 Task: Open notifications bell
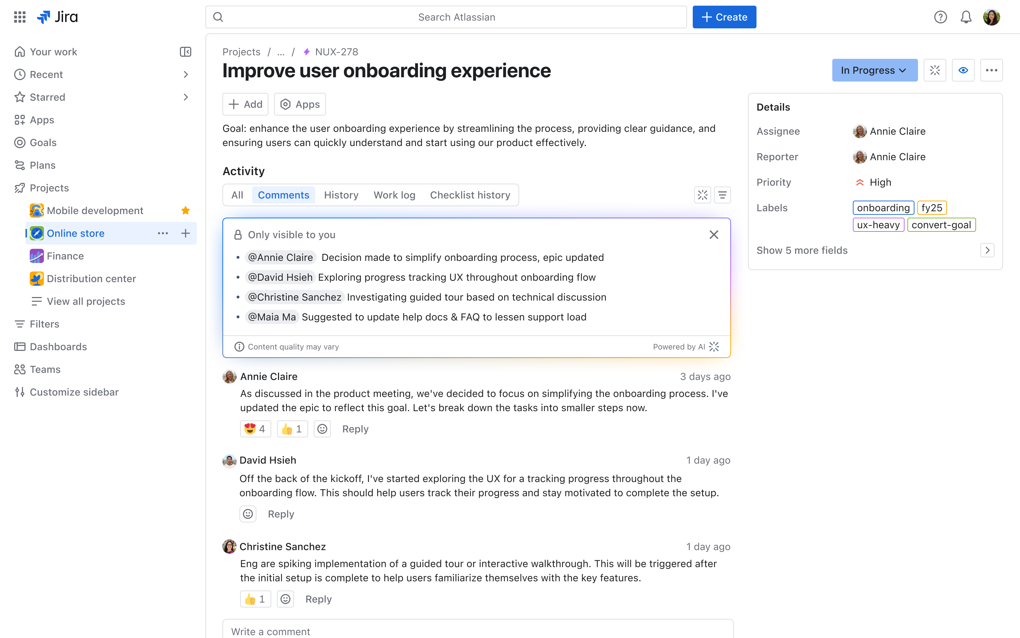pyautogui.click(x=965, y=17)
